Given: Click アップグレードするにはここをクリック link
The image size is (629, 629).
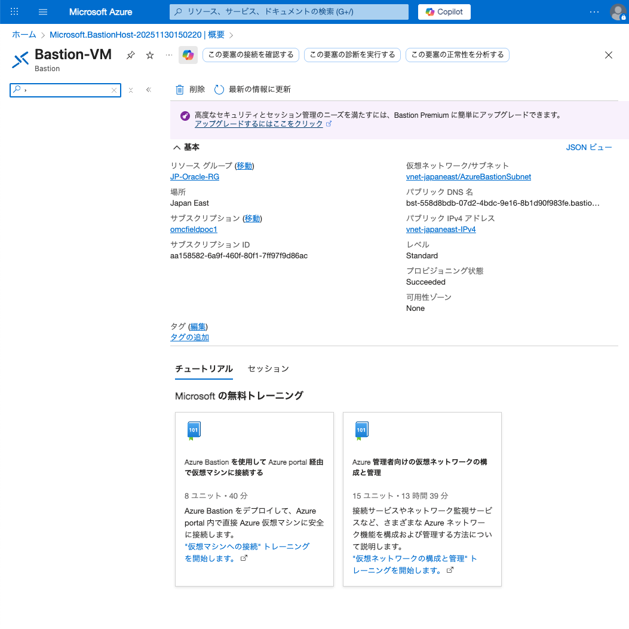Looking at the screenshot, I should pos(259,124).
